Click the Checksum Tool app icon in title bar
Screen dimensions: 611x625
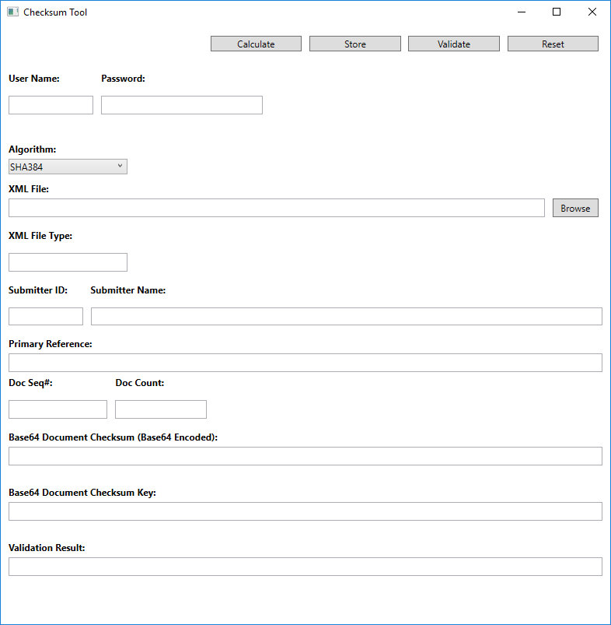click(x=12, y=12)
